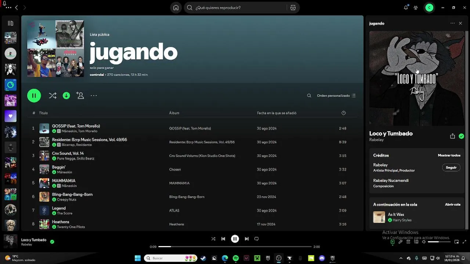Close the Now Playing side panel

tap(460, 23)
